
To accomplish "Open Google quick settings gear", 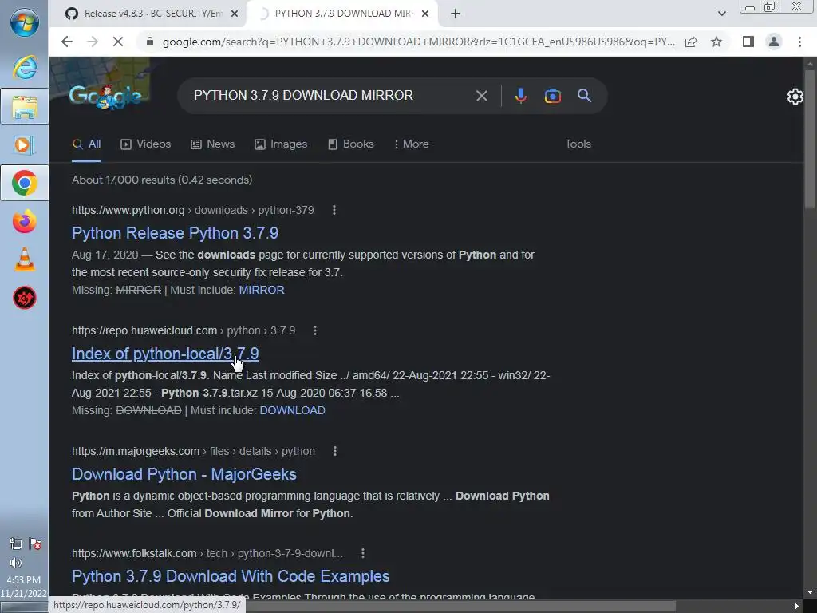I will coord(795,97).
